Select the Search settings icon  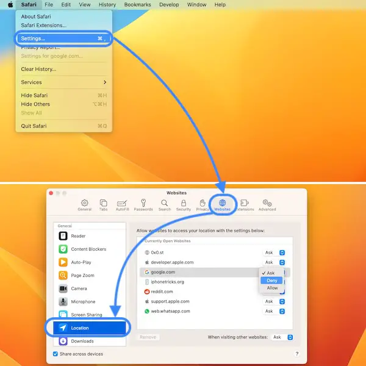[x=165, y=204]
